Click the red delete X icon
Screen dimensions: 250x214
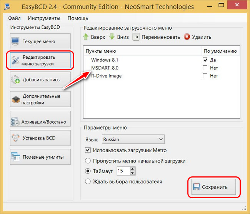(x=187, y=37)
